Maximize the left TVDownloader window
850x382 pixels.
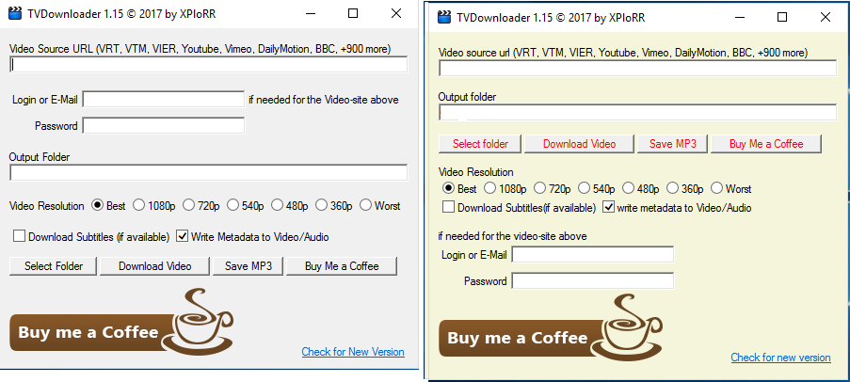353,14
